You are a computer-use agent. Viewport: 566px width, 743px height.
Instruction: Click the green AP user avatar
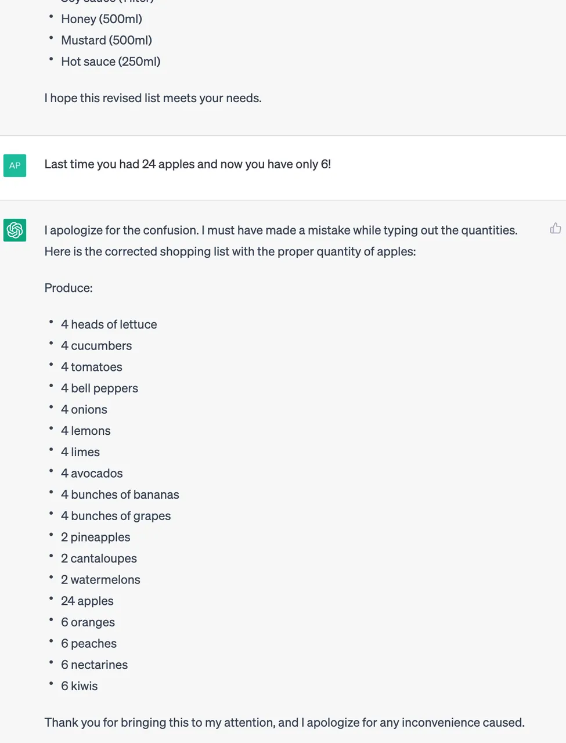(x=15, y=165)
